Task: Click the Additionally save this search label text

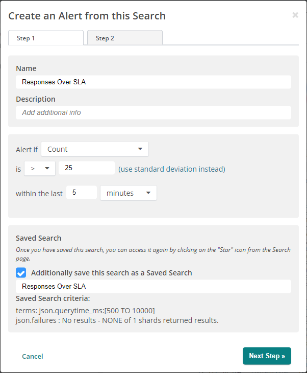Action: [x=112, y=273]
